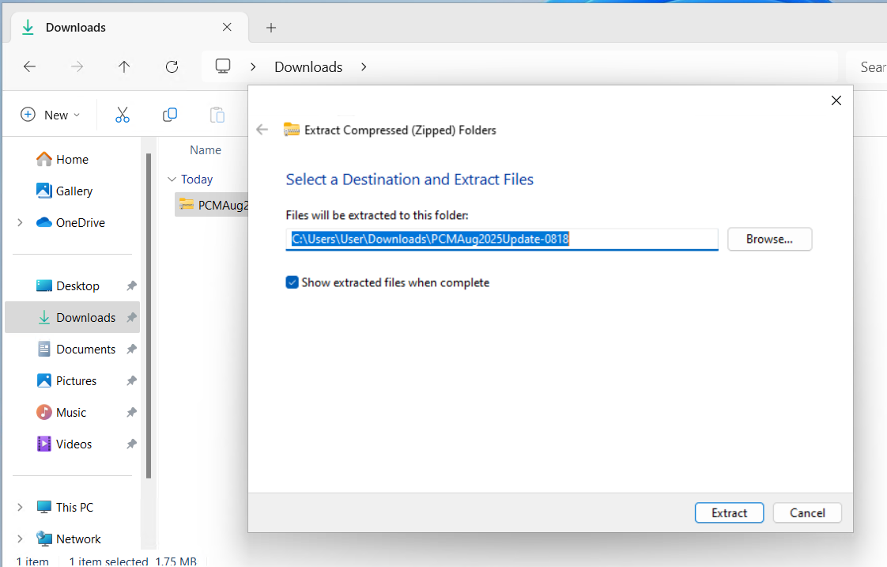Click the Copy icon in toolbar
The width and height of the screenshot is (887, 567).
tap(169, 115)
